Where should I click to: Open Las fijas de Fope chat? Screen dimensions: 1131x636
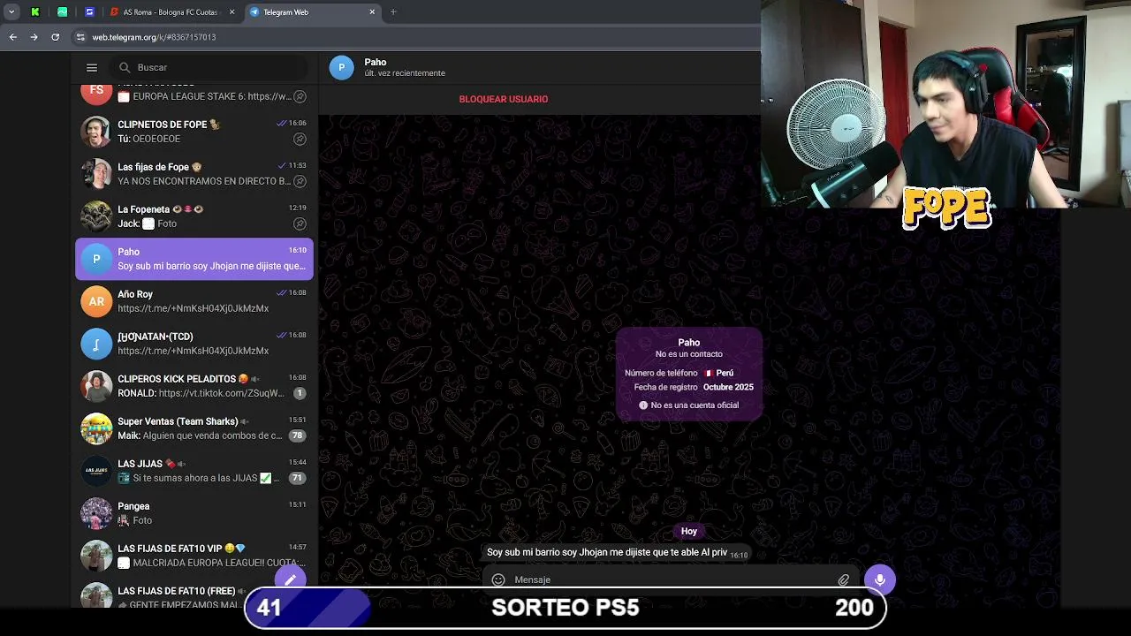(x=194, y=174)
